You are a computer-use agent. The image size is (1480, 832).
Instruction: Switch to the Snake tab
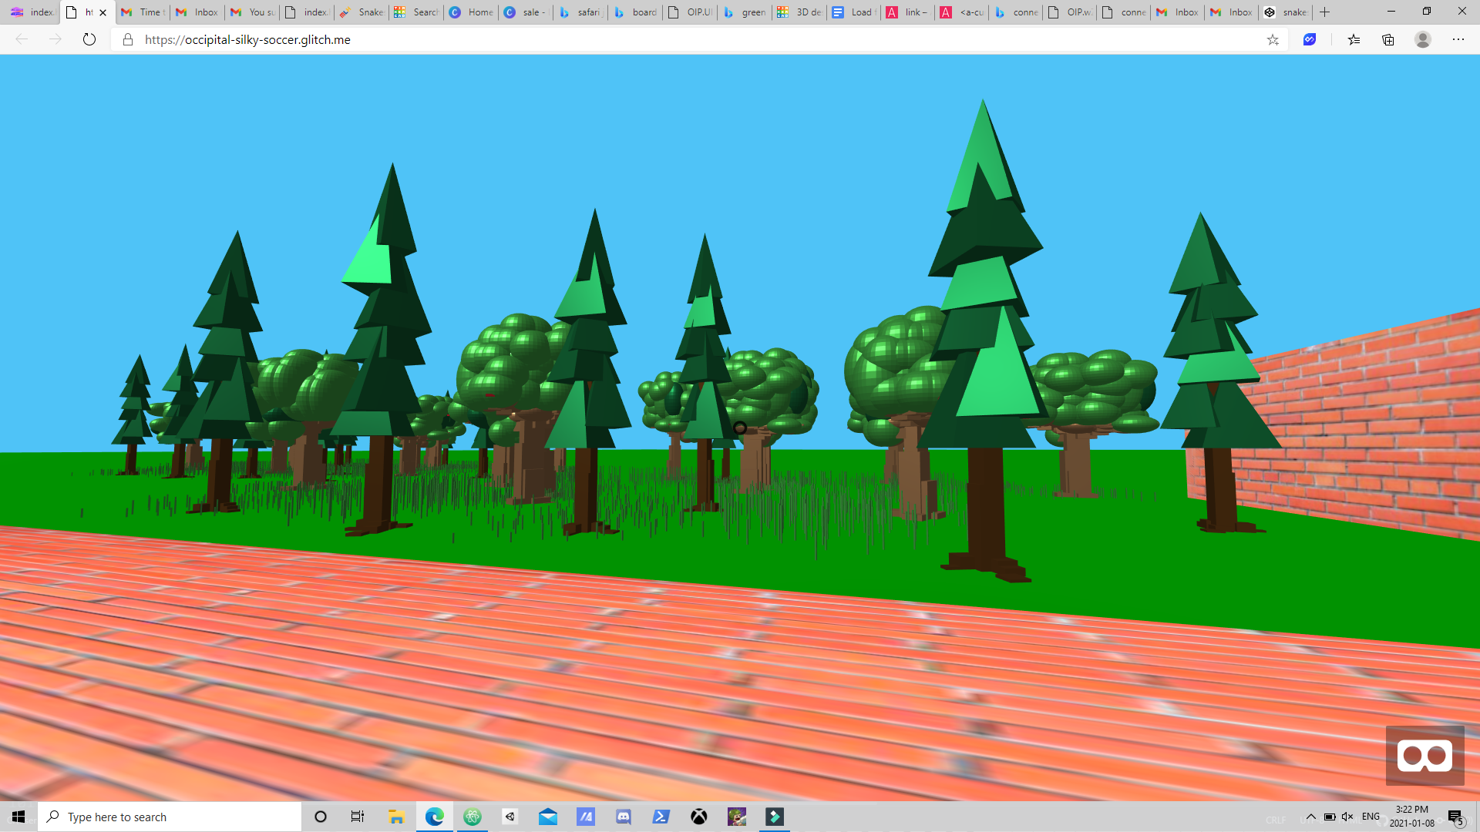pyautogui.click(x=362, y=12)
